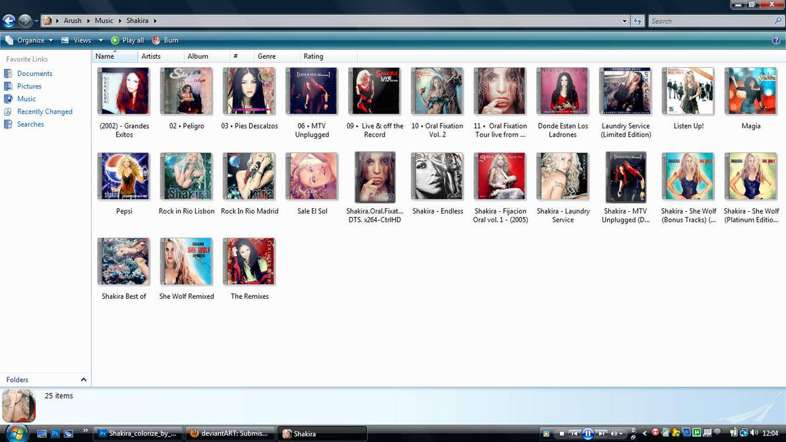Sort by the Name column header
Screen dimensions: 786x442
pos(114,56)
